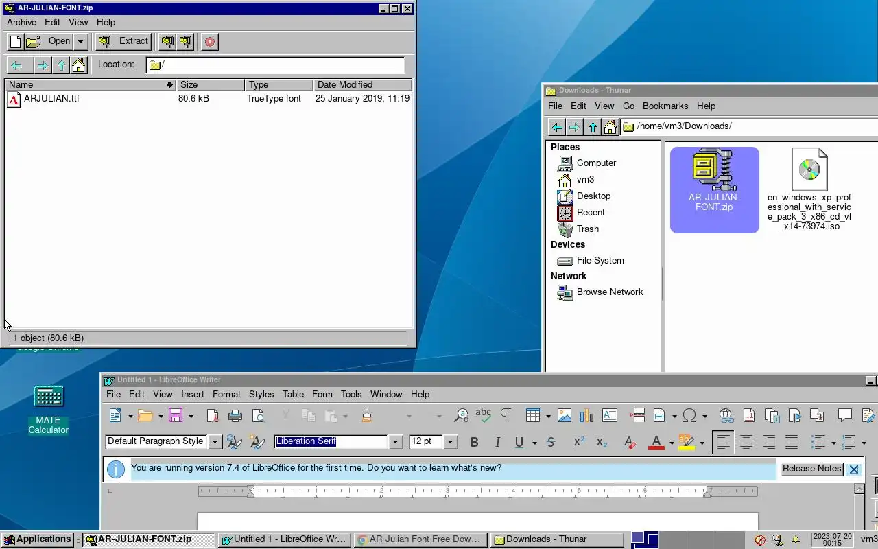Toggle Justified alignment

click(x=792, y=443)
